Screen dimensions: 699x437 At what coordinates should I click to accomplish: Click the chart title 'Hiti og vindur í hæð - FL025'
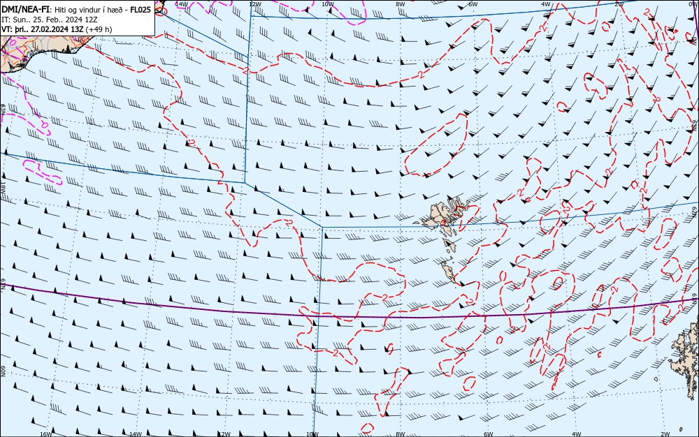point(103,10)
